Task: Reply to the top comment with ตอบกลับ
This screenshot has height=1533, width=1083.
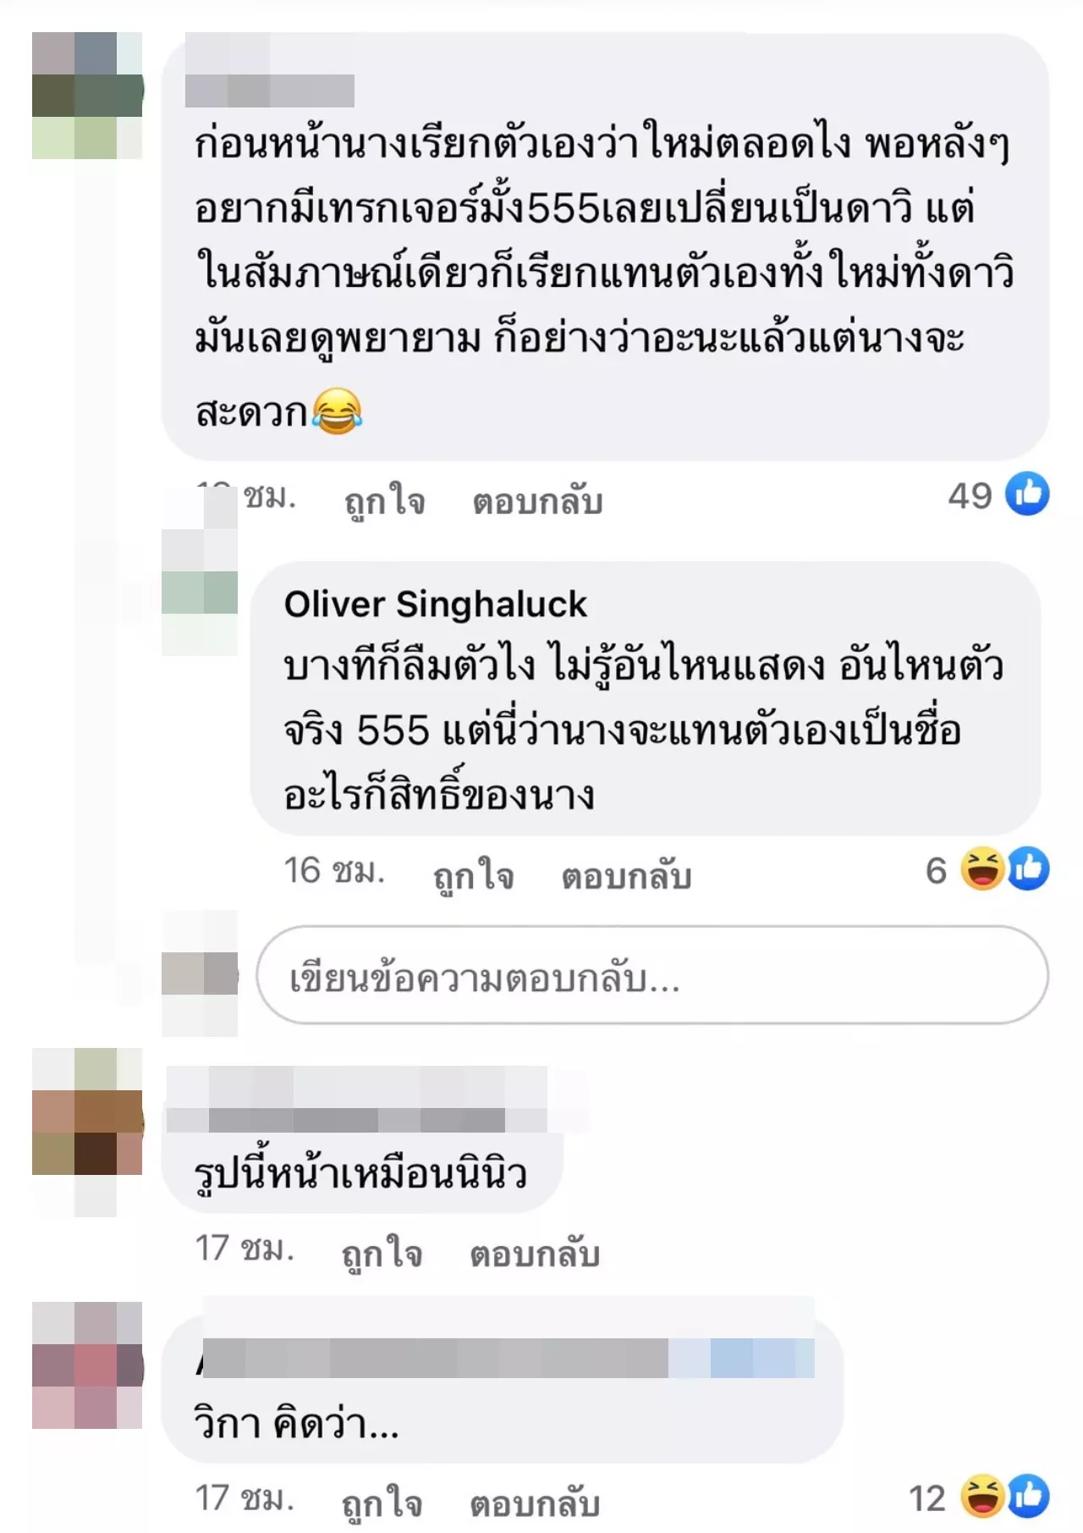Action: pyautogui.click(x=537, y=501)
